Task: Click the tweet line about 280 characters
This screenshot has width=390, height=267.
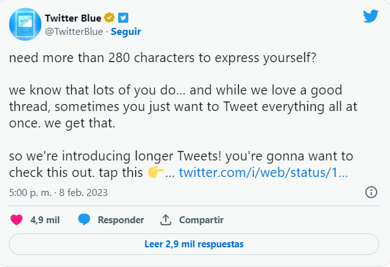Action: click(163, 56)
